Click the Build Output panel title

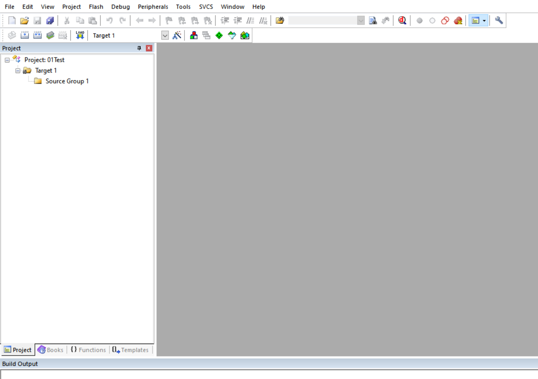click(x=20, y=364)
